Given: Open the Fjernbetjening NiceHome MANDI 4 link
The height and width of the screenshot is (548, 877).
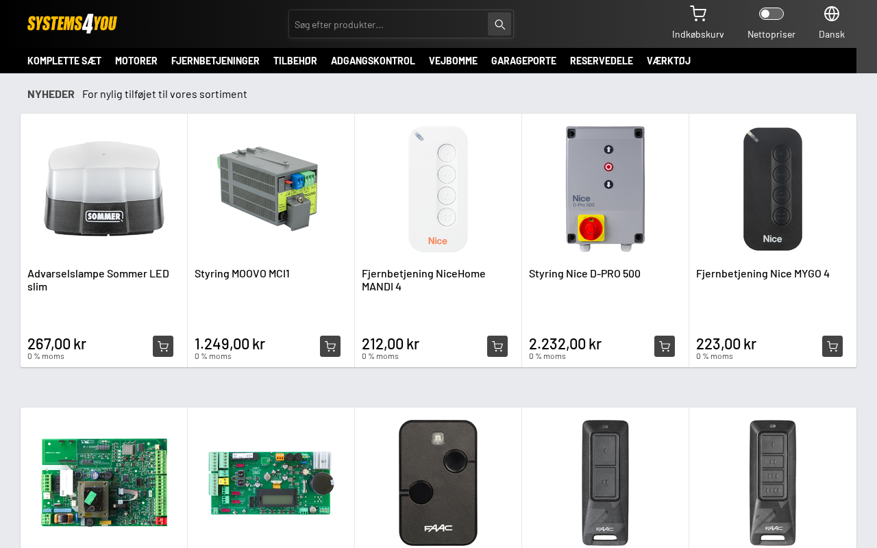Looking at the screenshot, I should [423, 279].
